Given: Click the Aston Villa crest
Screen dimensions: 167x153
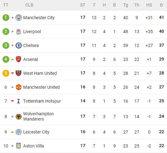Looking at the screenshot, I should (x=18, y=146).
